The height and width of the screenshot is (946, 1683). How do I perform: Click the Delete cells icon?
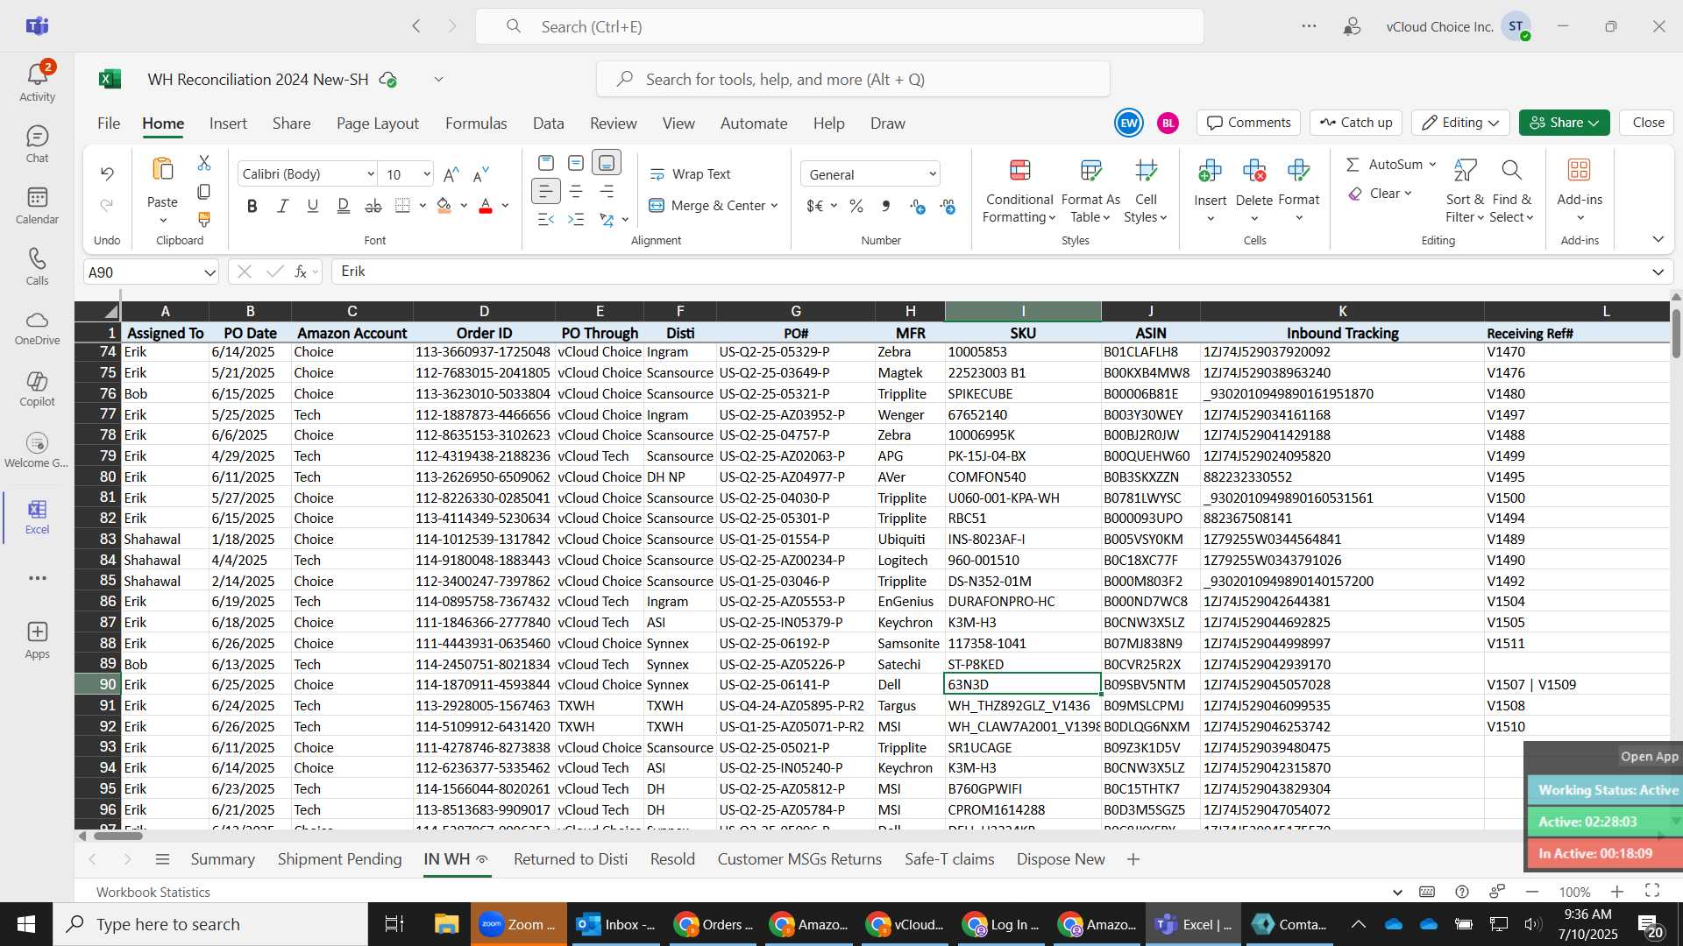coord(1254,170)
